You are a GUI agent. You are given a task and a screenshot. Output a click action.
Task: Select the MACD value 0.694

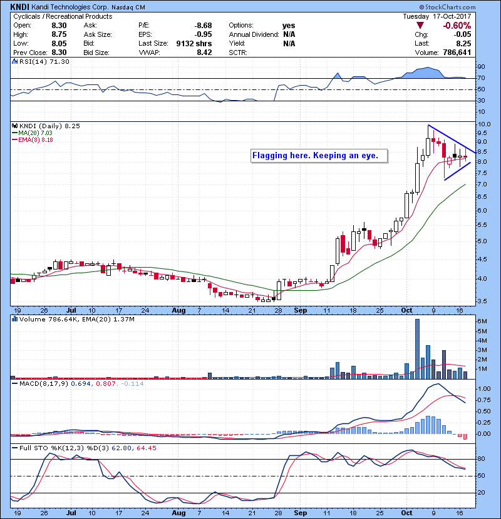click(81, 384)
